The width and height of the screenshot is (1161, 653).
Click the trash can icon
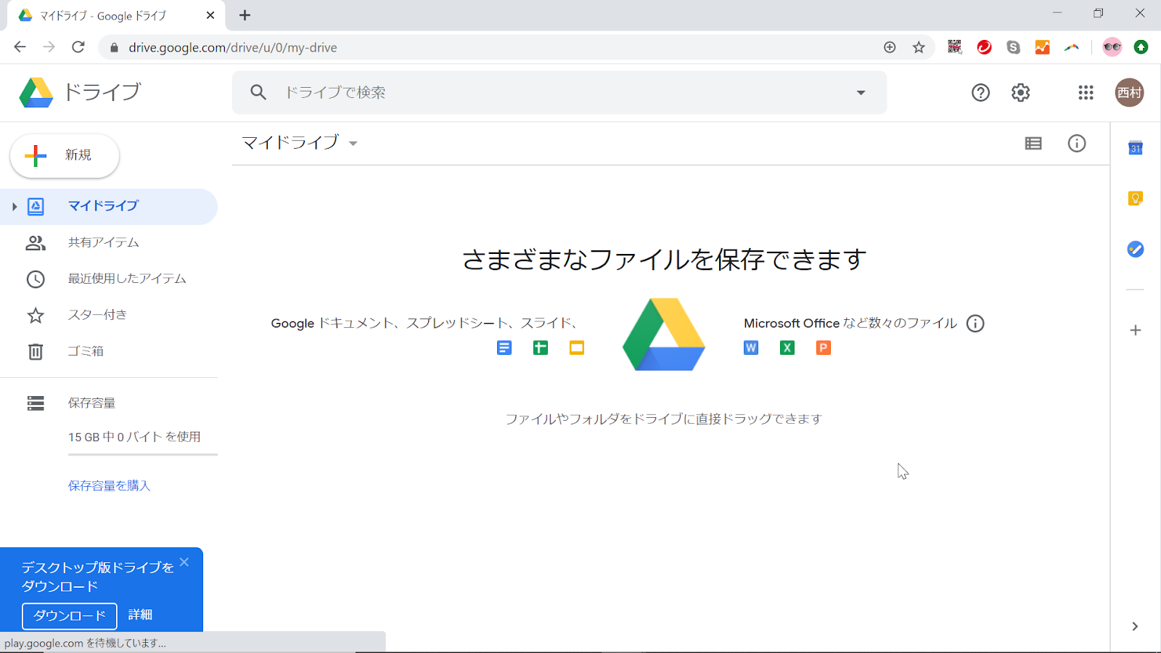pyautogui.click(x=36, y=352)
